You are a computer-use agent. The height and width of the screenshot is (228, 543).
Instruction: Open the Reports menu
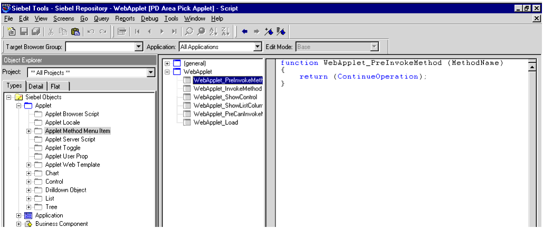[125, 18]
